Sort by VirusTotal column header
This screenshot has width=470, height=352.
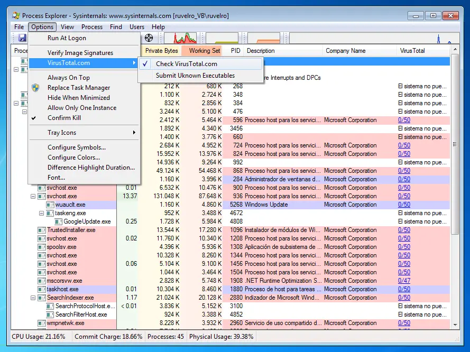click(423, 51)
